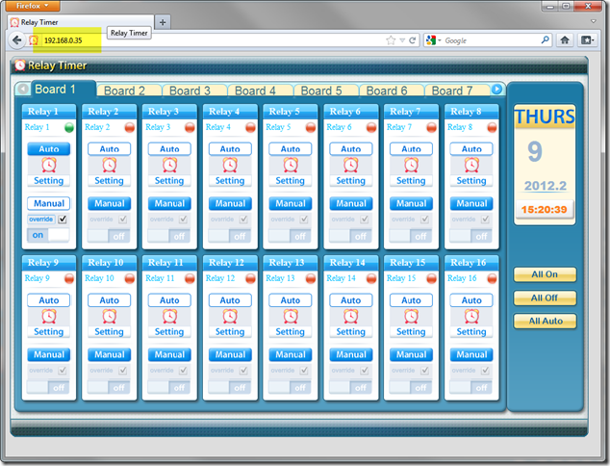Click the browser back arrow
The width and height of the screenshot is (610, 466).
[16, 40]
